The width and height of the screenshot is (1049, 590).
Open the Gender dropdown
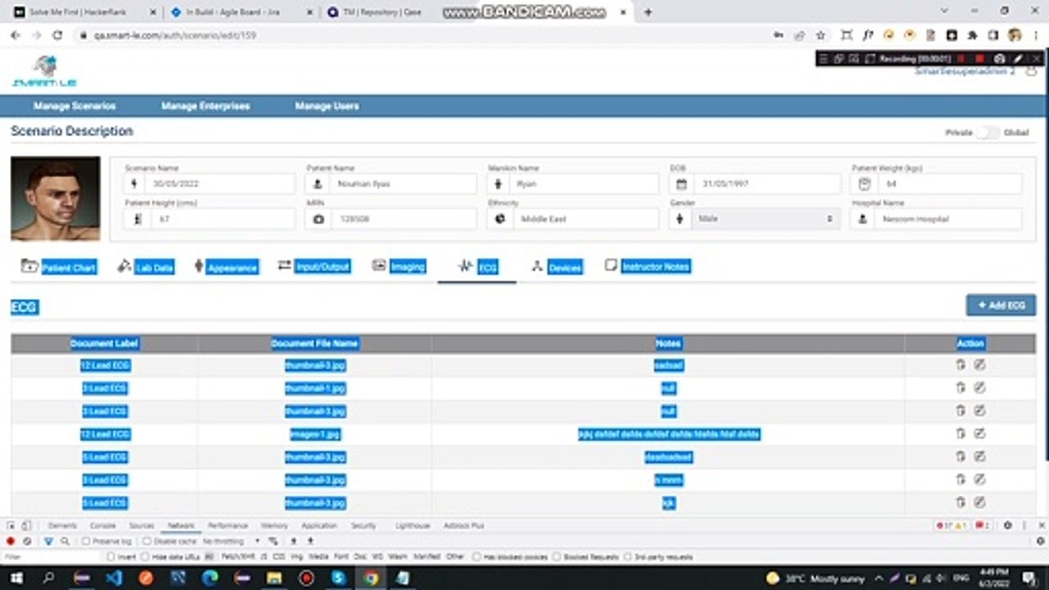click(x=765, y=219)
